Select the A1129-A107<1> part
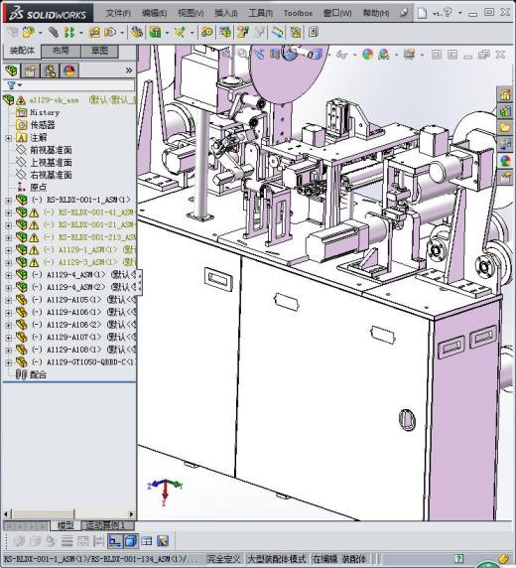Viewport: 516px width, 568px height. (74, 338)
